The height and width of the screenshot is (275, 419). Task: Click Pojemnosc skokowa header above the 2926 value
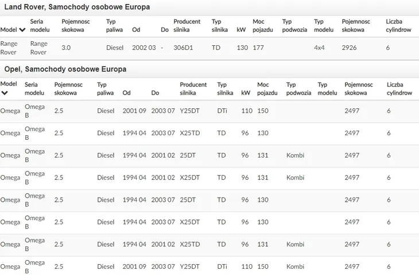pos(356,26)
